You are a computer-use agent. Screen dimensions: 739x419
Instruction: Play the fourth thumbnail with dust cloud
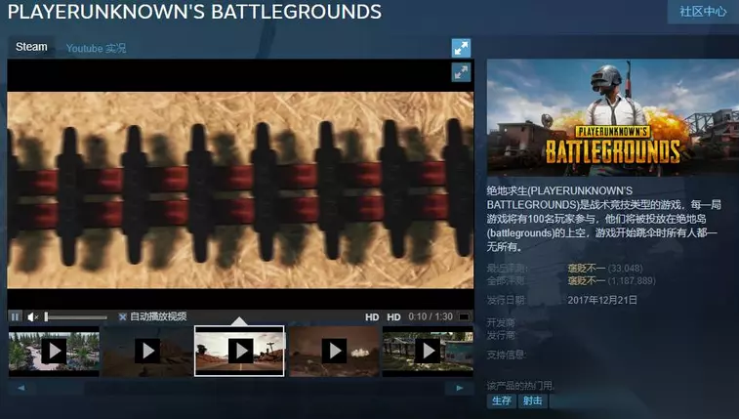pyautogui.click(x=334, y=352)
